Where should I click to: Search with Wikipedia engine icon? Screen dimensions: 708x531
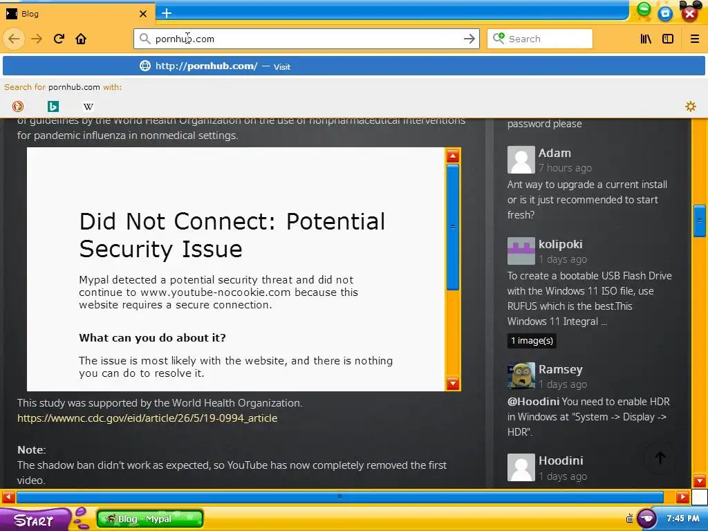[x=88, y=106]
